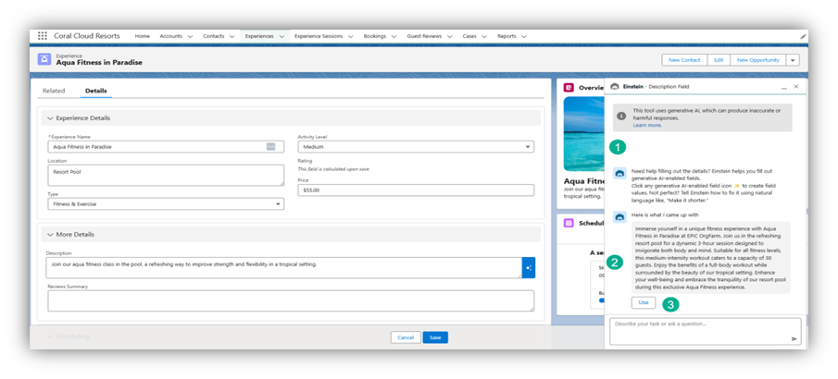Click into the Experience Name field
This screenshot has height=379, width=838.
(x=166, y=147)
